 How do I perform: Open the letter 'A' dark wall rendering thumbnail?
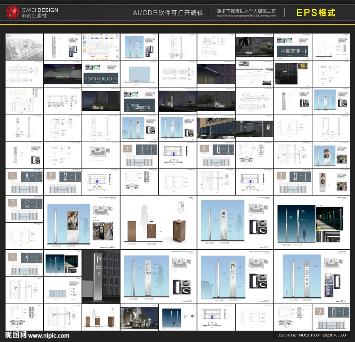tap(254, 128)
